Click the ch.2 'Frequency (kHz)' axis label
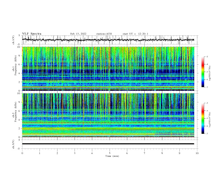This screenshot has width=222, height=172. 16,112
